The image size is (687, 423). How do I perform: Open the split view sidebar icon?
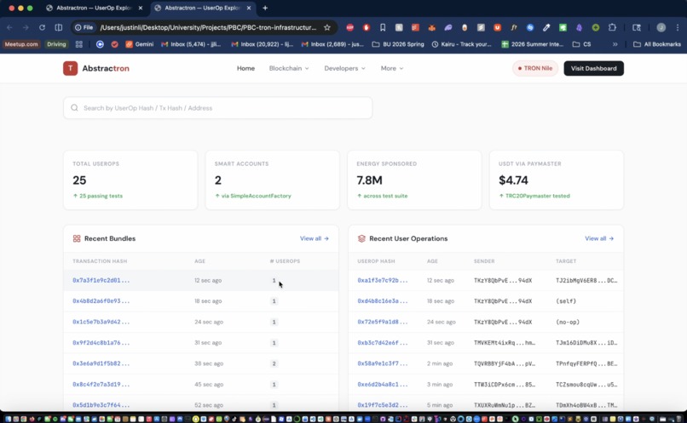click(58, 27)
